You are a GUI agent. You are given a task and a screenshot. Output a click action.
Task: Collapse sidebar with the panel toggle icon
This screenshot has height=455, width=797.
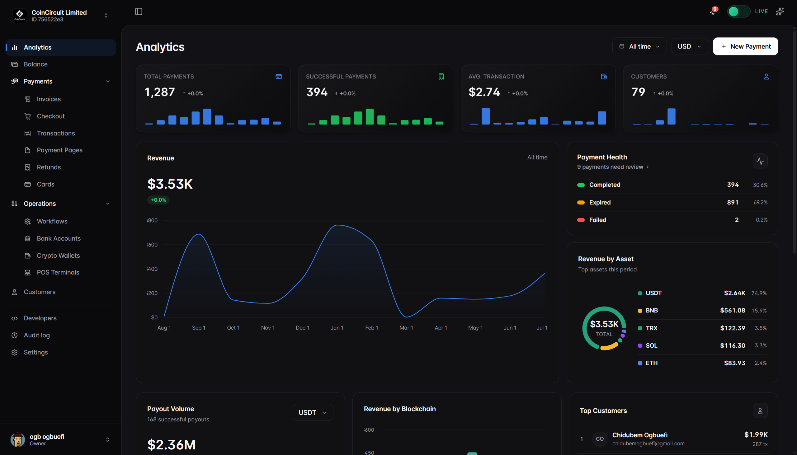pos(139,12)
